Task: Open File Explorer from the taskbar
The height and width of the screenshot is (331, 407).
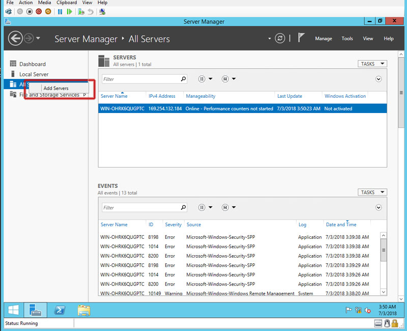Action: 84,310
